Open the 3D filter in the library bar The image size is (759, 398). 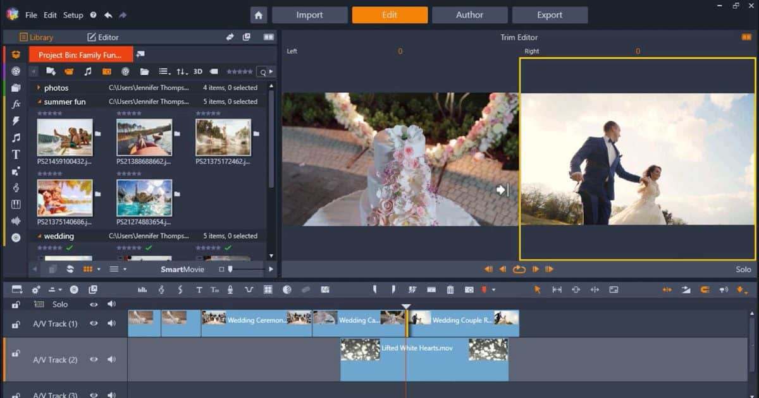197,71
